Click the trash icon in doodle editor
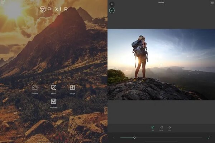This screenshot has width=215, height=143. [x=112, y=4]
